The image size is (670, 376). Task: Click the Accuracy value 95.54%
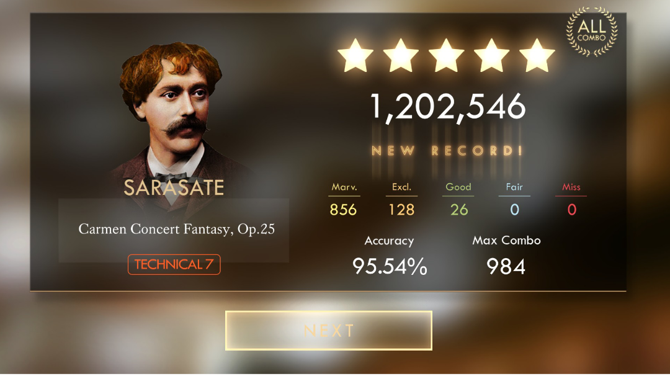pyautogui.click(x=390, y=266)
